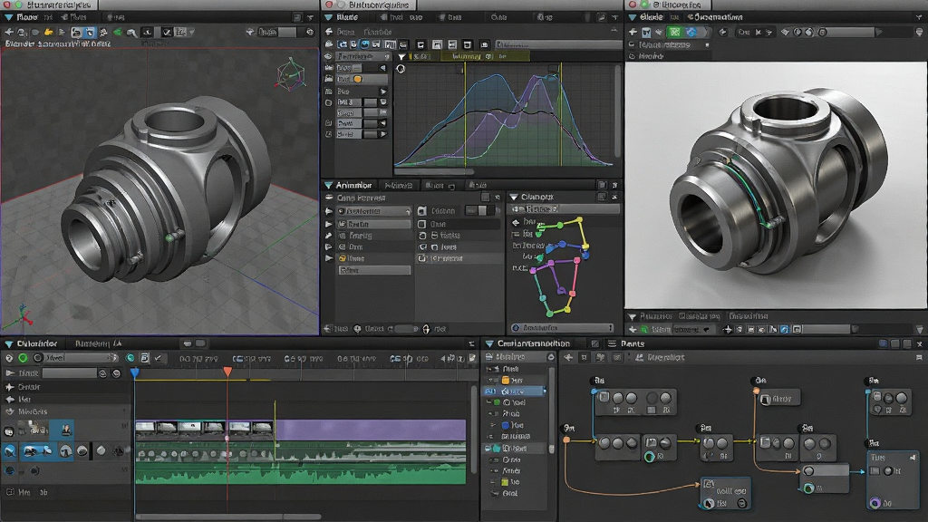Click the XYZ axis indicator in the 3D viewport corner
The width and height of the screenshot is (928, 522).
click(x=23, y=316)
